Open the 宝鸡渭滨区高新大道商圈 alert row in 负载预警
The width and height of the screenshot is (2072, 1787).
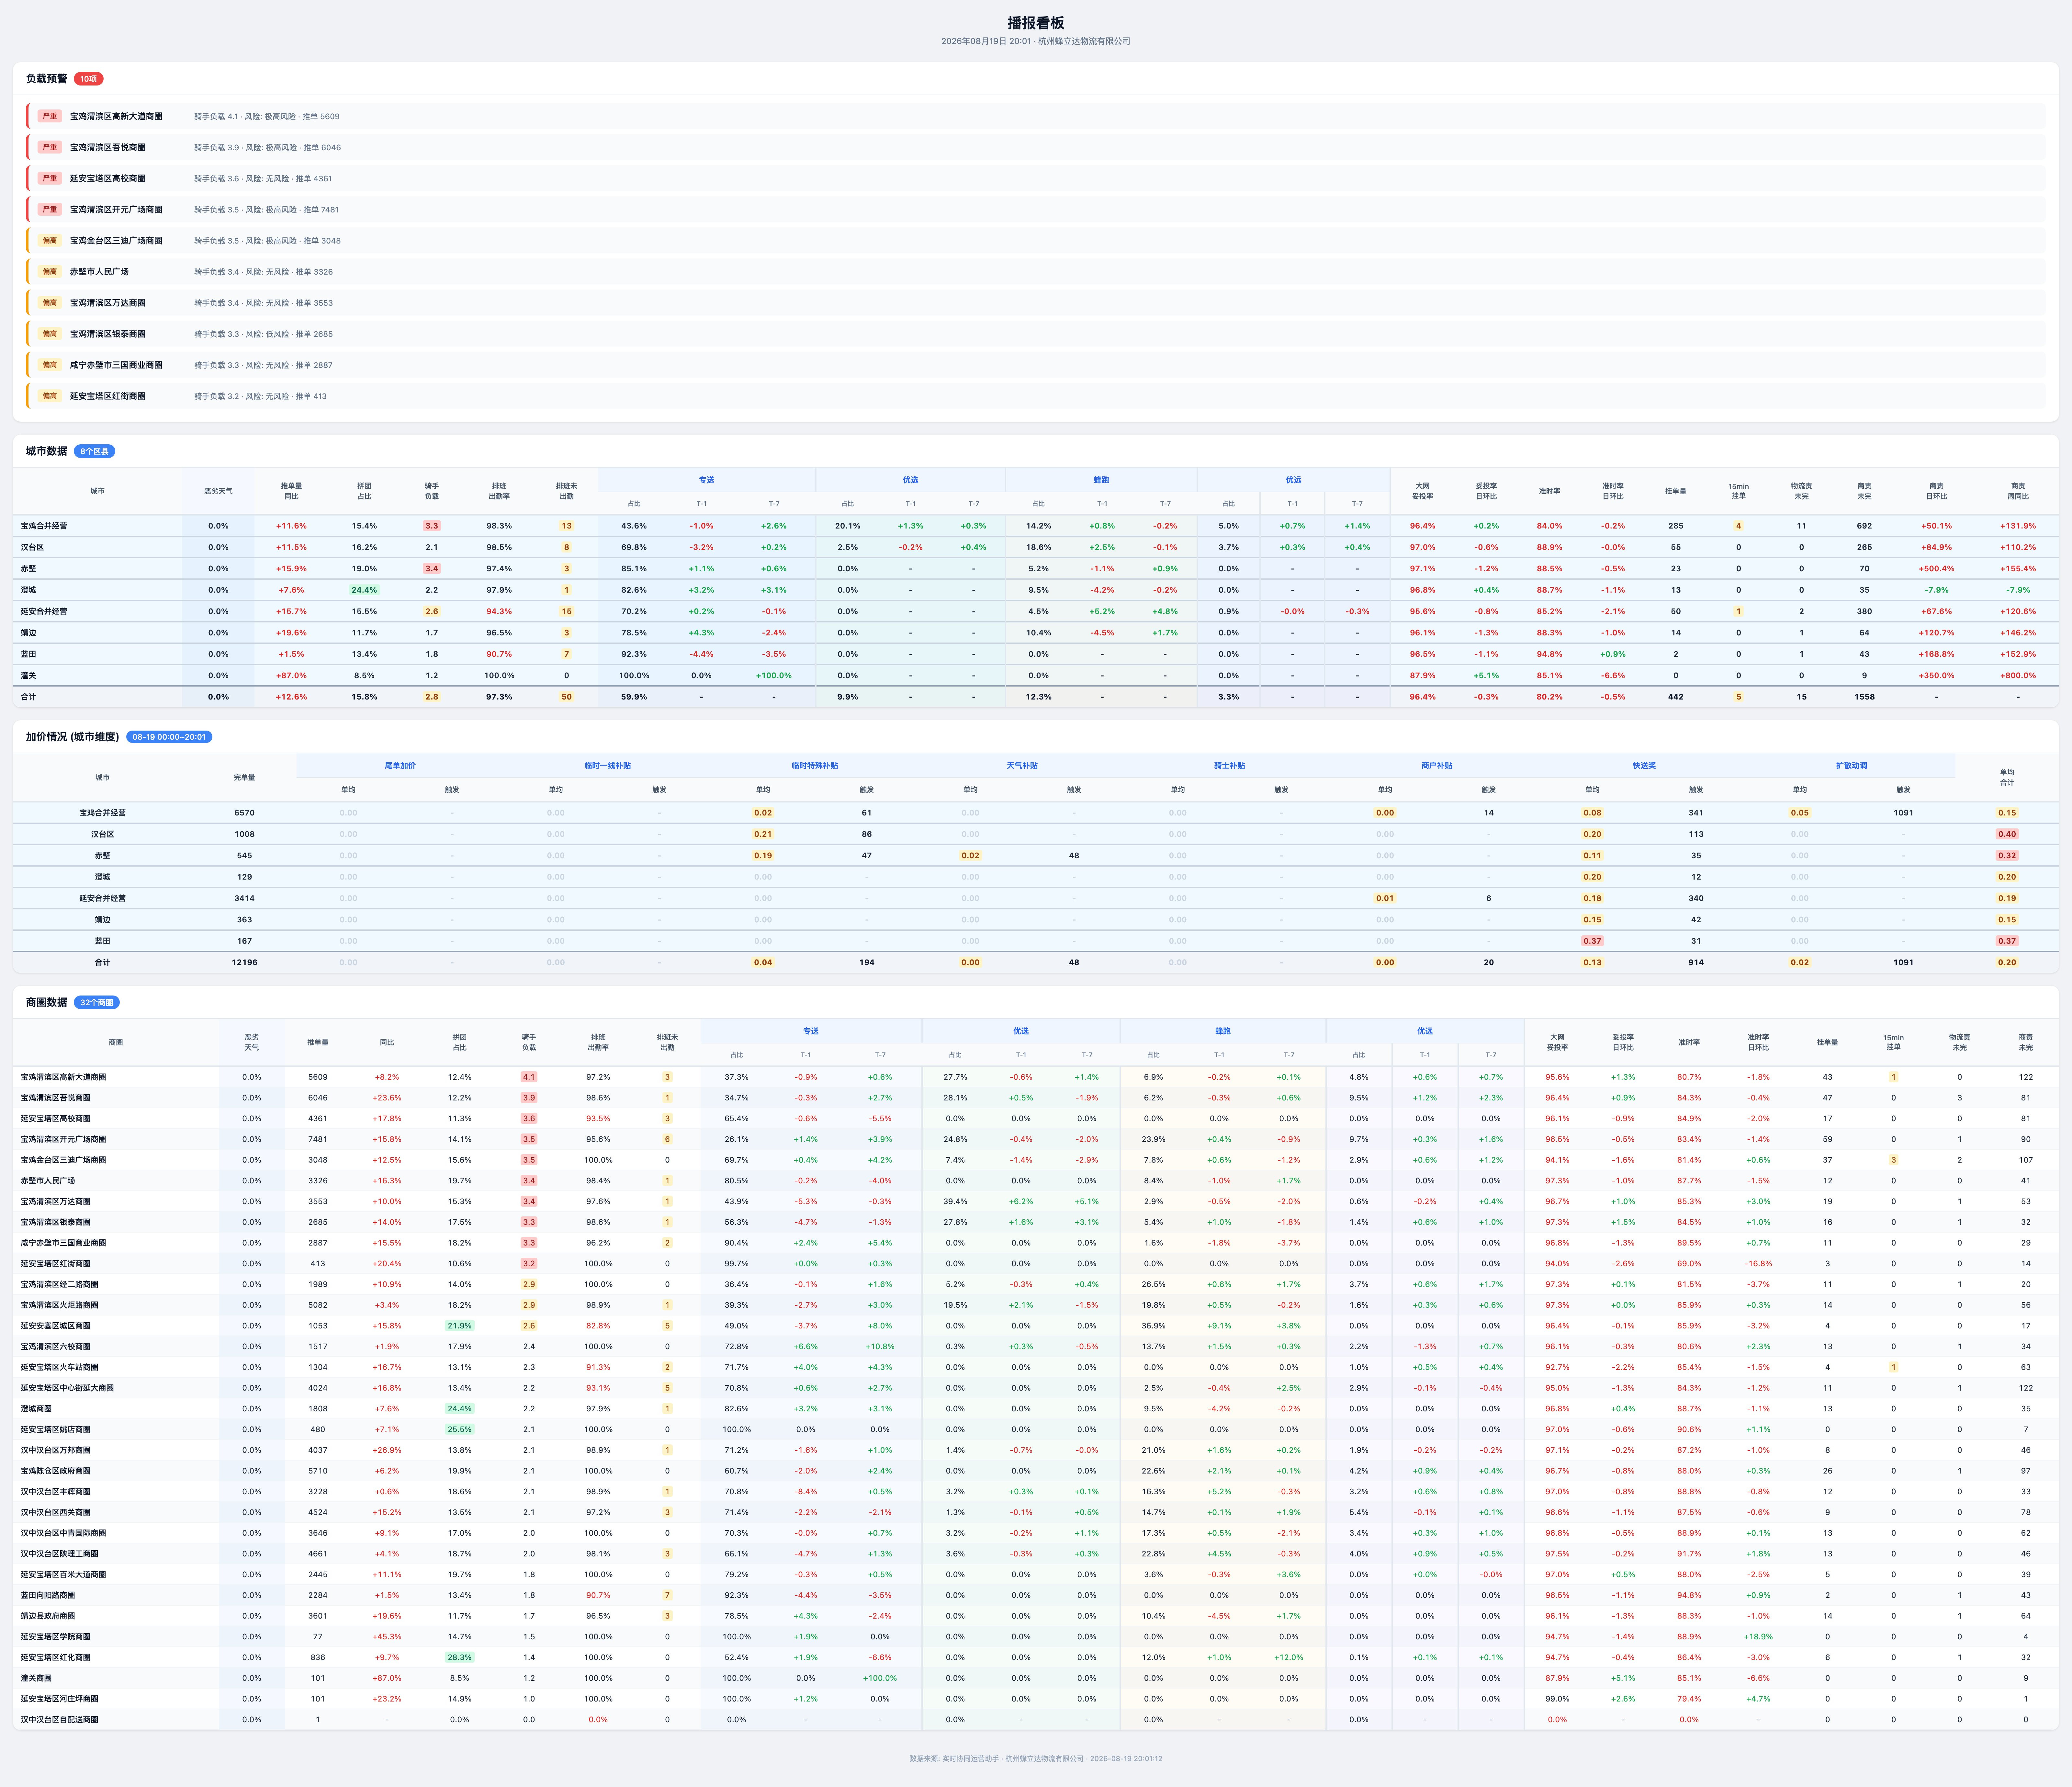[1036, 116]
